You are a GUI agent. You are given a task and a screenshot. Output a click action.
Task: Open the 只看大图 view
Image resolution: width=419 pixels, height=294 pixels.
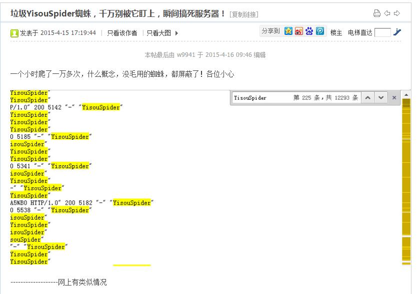pos(158,33)
